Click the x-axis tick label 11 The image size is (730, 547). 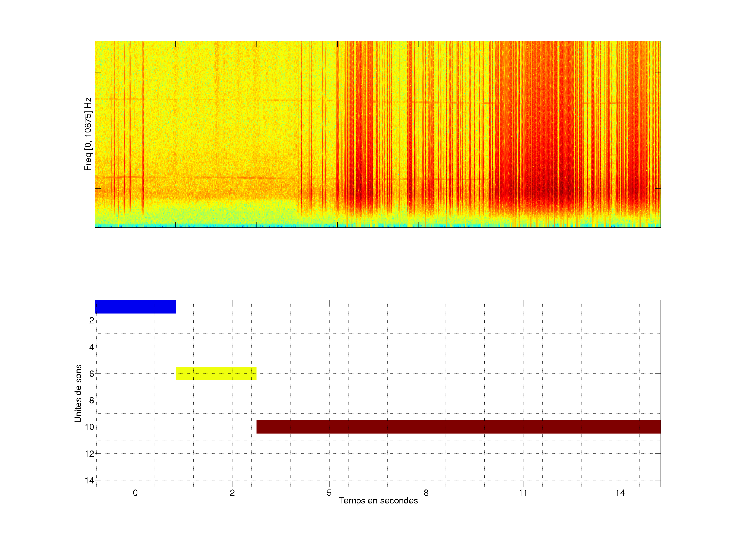pyautogui.click(x=523, y=493)
